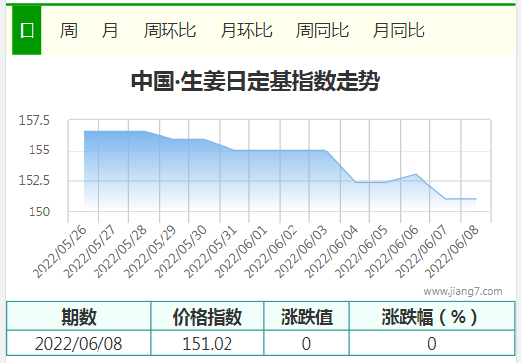Viewport: 521px width, 363px height.
Task: Click x-axis date 2022/05/29
Action: point(150,252)
